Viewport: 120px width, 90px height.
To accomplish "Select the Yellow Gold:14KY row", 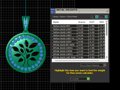I will [x=78, y=32].
